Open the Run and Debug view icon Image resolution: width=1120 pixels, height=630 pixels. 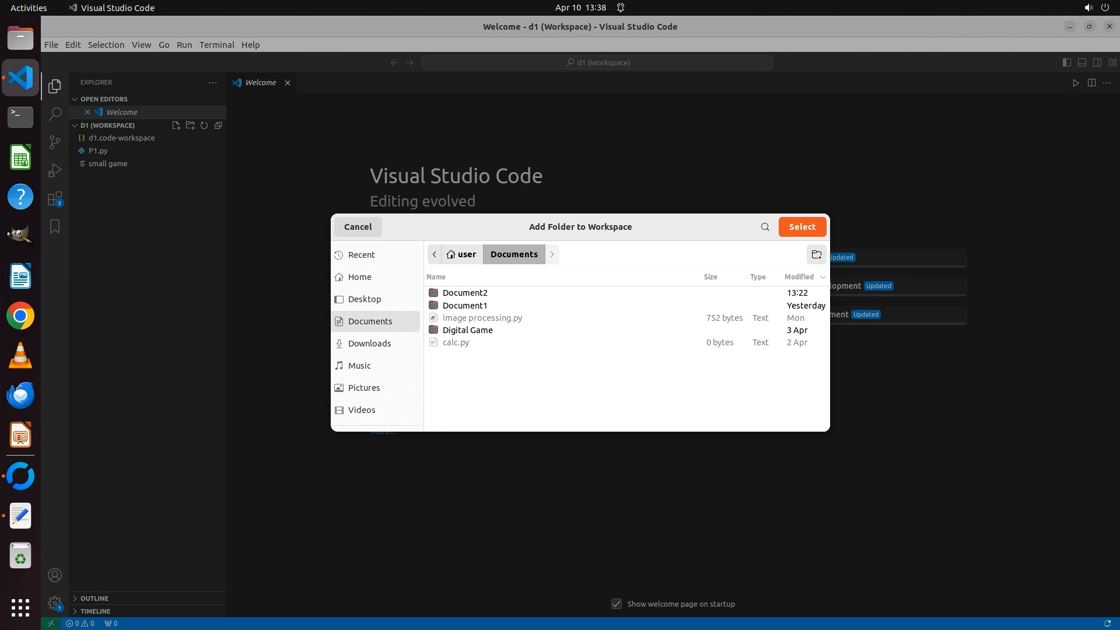click(x=55, y=170)
